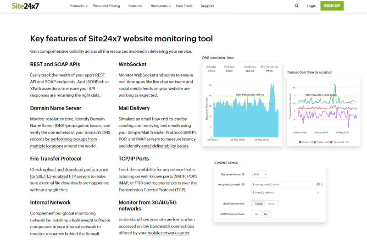Open the upload and download performance link
This screenshot has height=243, width=367.
75,169
